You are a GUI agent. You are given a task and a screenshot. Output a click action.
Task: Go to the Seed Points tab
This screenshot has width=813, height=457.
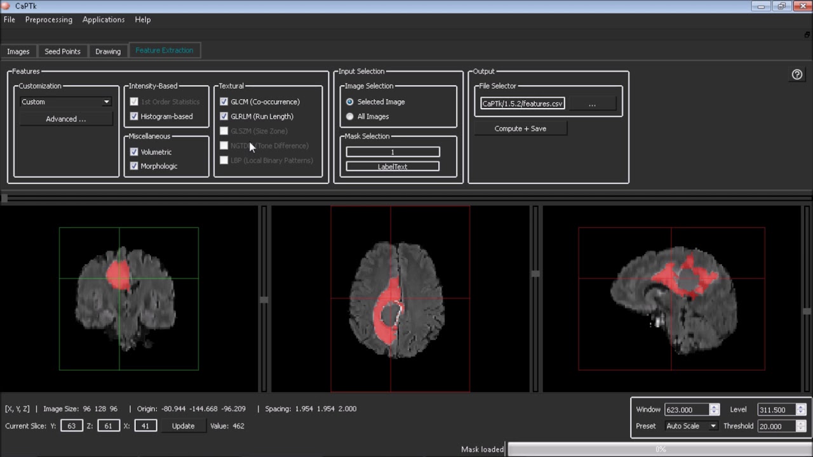click(x=62, y=51)
